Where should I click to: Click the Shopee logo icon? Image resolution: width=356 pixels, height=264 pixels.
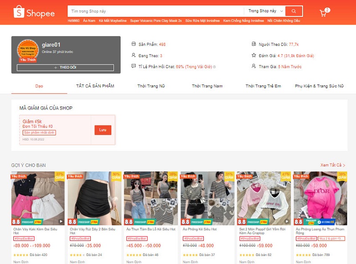pos(19,12)
